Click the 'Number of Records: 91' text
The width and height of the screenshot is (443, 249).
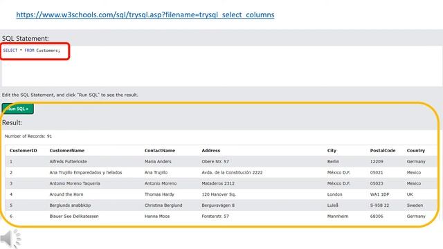tap(28, 136)
